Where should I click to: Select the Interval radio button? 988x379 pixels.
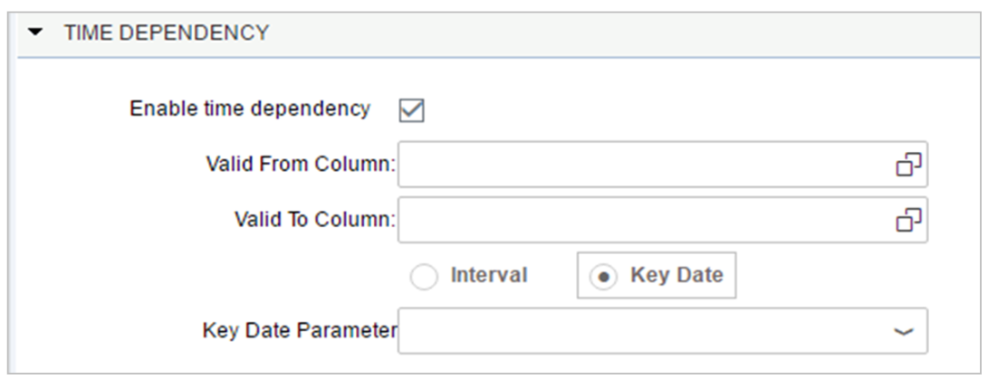pyautogui.click(x=424, y=276)
